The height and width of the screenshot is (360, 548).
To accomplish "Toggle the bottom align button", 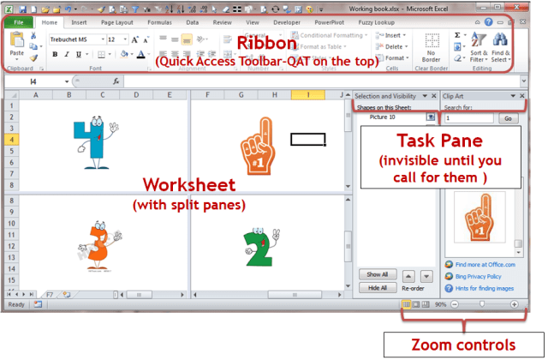I will click(x=187, y=39).
